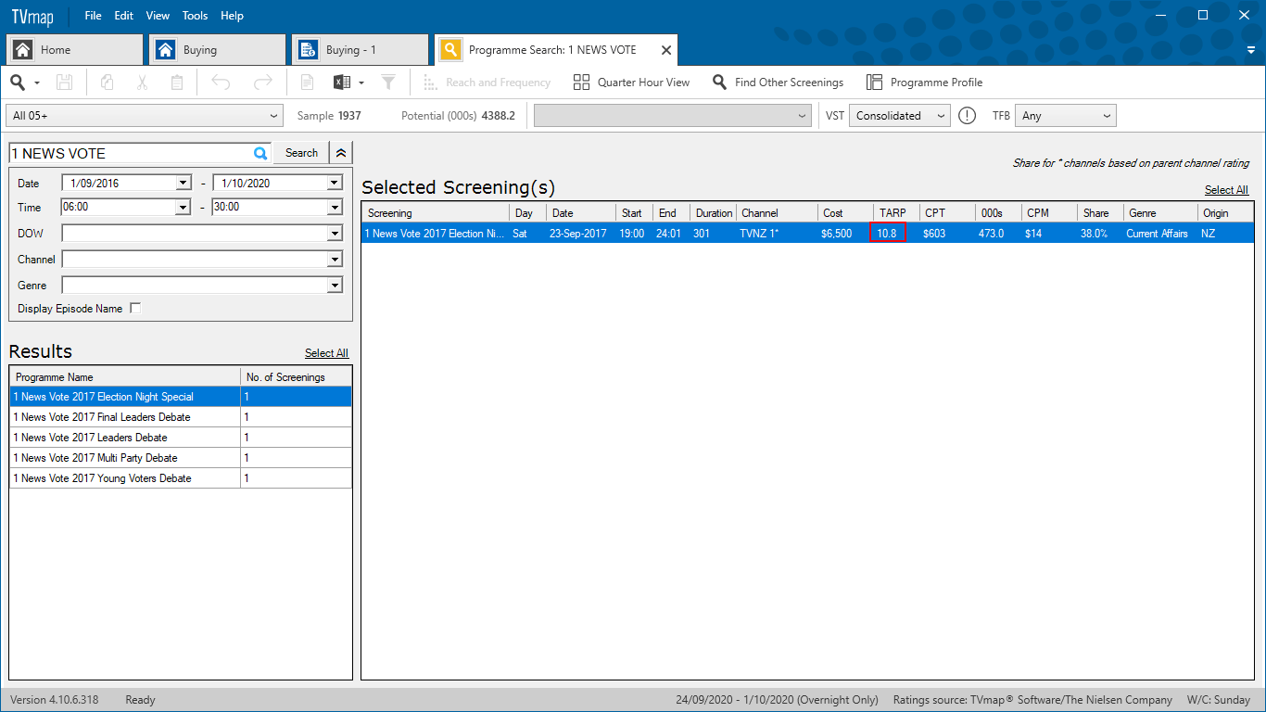Open the VST Consolidated dropdown
This screenshot has height=712, width=1266.
(901, 116)
